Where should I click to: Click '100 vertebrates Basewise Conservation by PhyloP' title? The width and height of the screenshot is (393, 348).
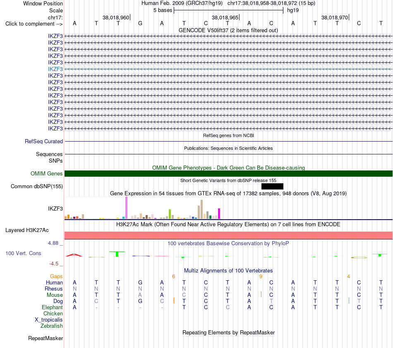click(228, 243)
